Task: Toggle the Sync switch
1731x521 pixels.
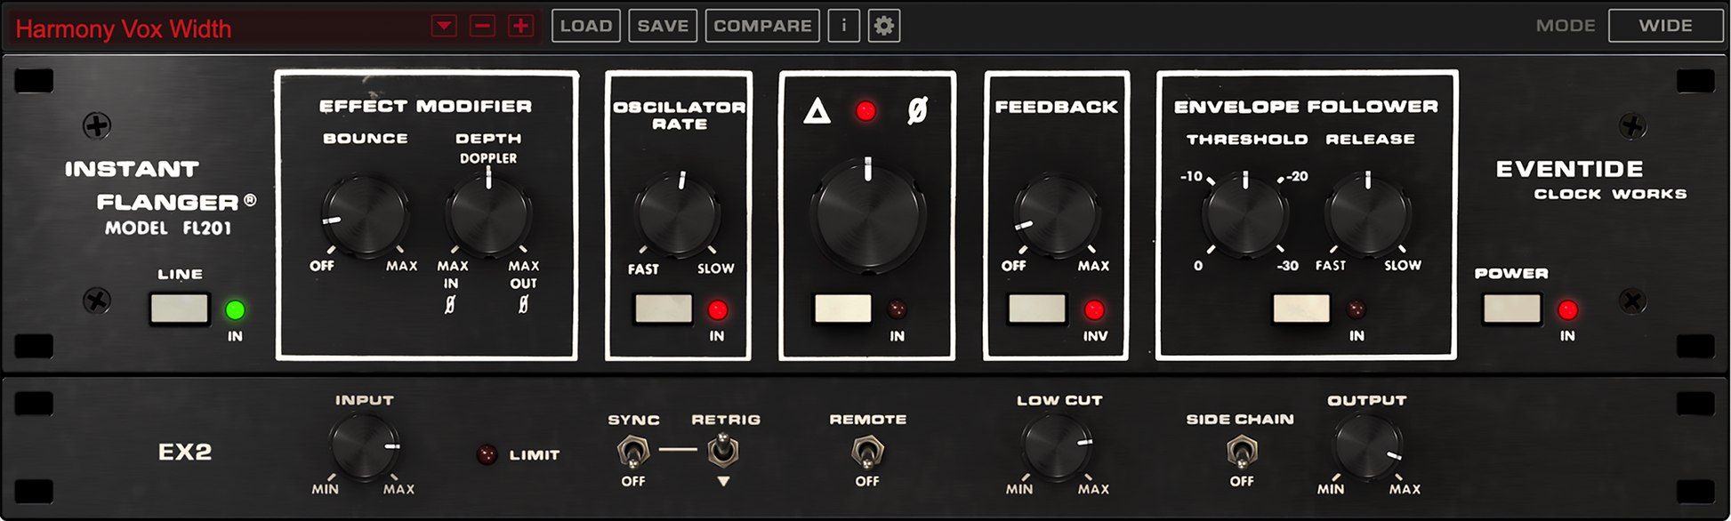Action: 632,453
